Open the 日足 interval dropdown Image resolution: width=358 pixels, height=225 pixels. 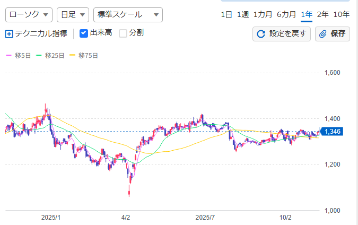point(73,15)
